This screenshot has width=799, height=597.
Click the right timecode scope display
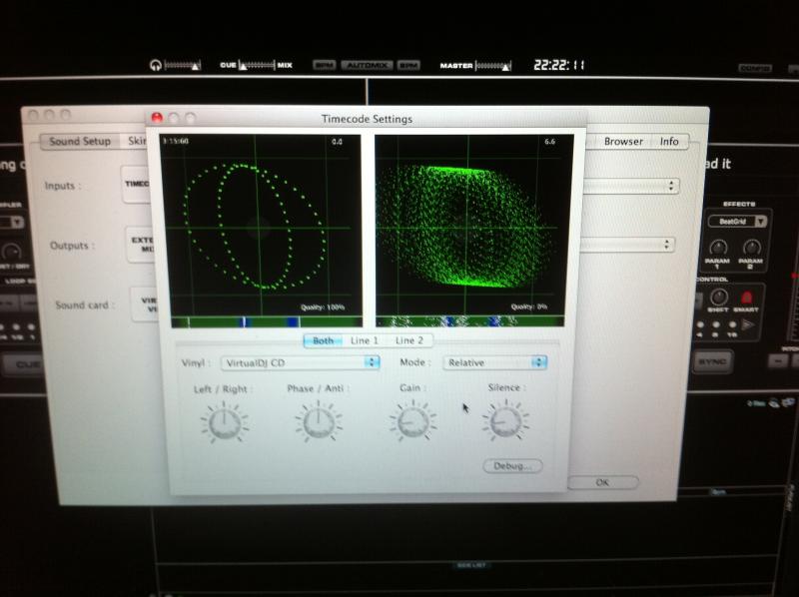(x=472, y=225)
